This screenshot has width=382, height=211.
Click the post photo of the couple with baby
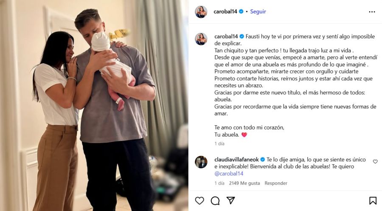click(94, 105)
